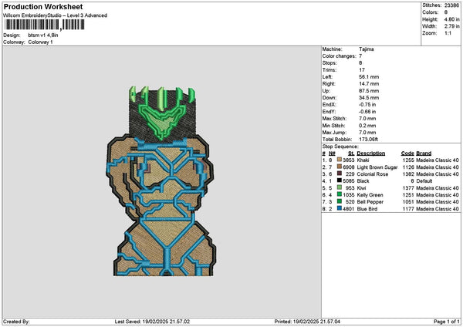Viewport: 463px width, 327px height.
Task: Click the 'Created By:' label
Action: click(x=16, y=322)
